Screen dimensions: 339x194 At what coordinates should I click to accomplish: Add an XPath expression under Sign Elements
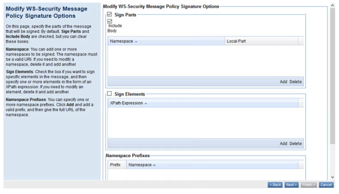283,143
